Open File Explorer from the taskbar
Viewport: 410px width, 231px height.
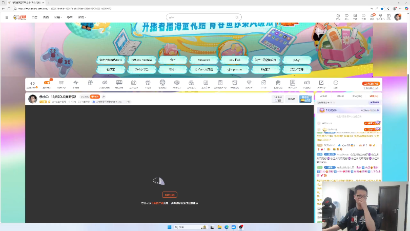219,227
